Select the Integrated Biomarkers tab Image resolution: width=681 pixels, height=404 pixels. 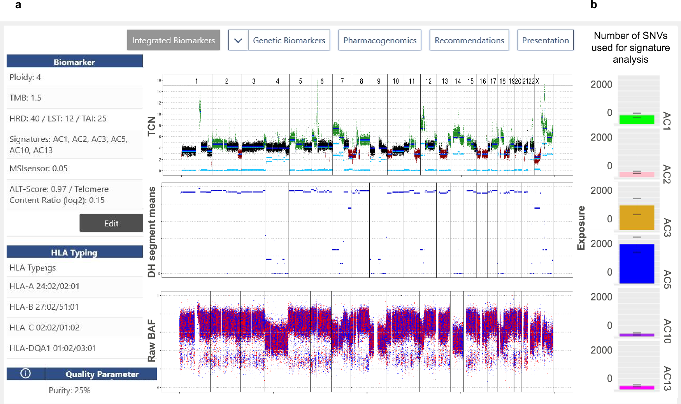173,40
